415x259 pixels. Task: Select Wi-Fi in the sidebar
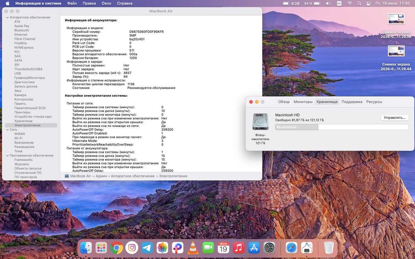point(18,138)
